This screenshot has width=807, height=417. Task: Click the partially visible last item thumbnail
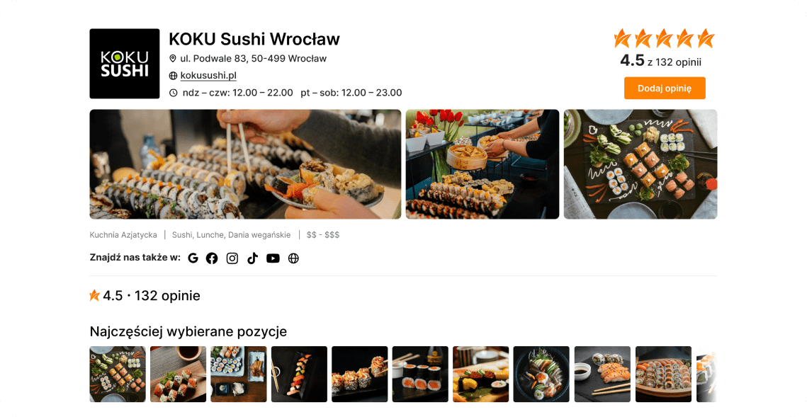[706, 374]
